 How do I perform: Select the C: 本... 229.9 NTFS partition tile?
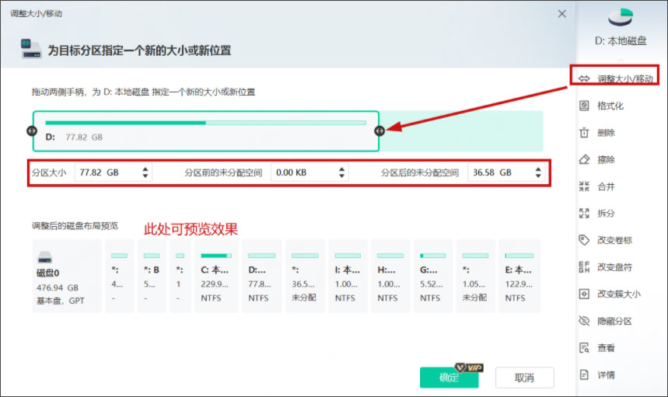(x=216, y=276)
